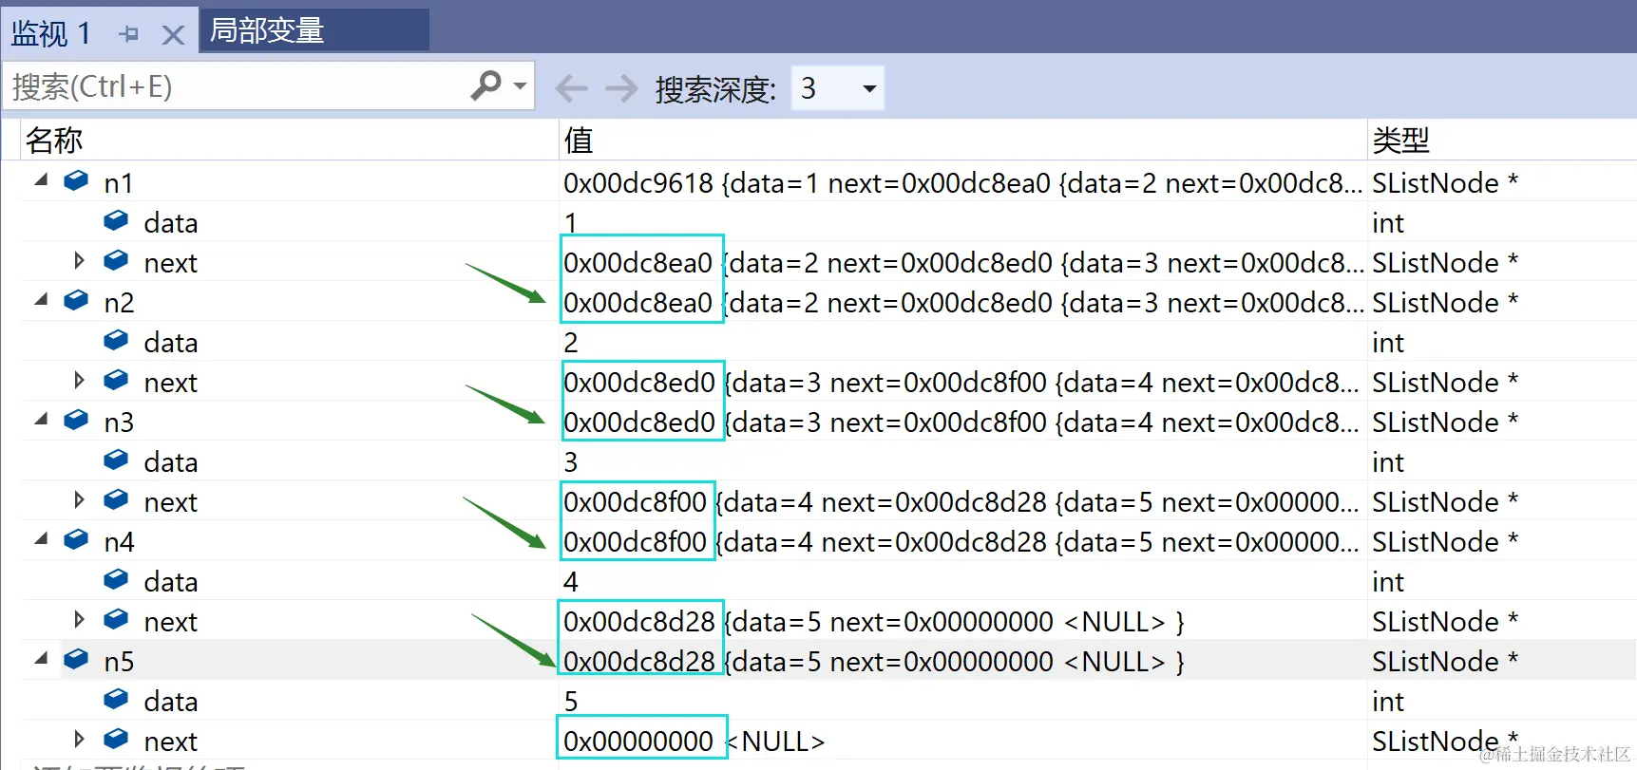This screenshot has width=1637, height=770.
Task: Select data value 1 under n1
Action: 570,223
